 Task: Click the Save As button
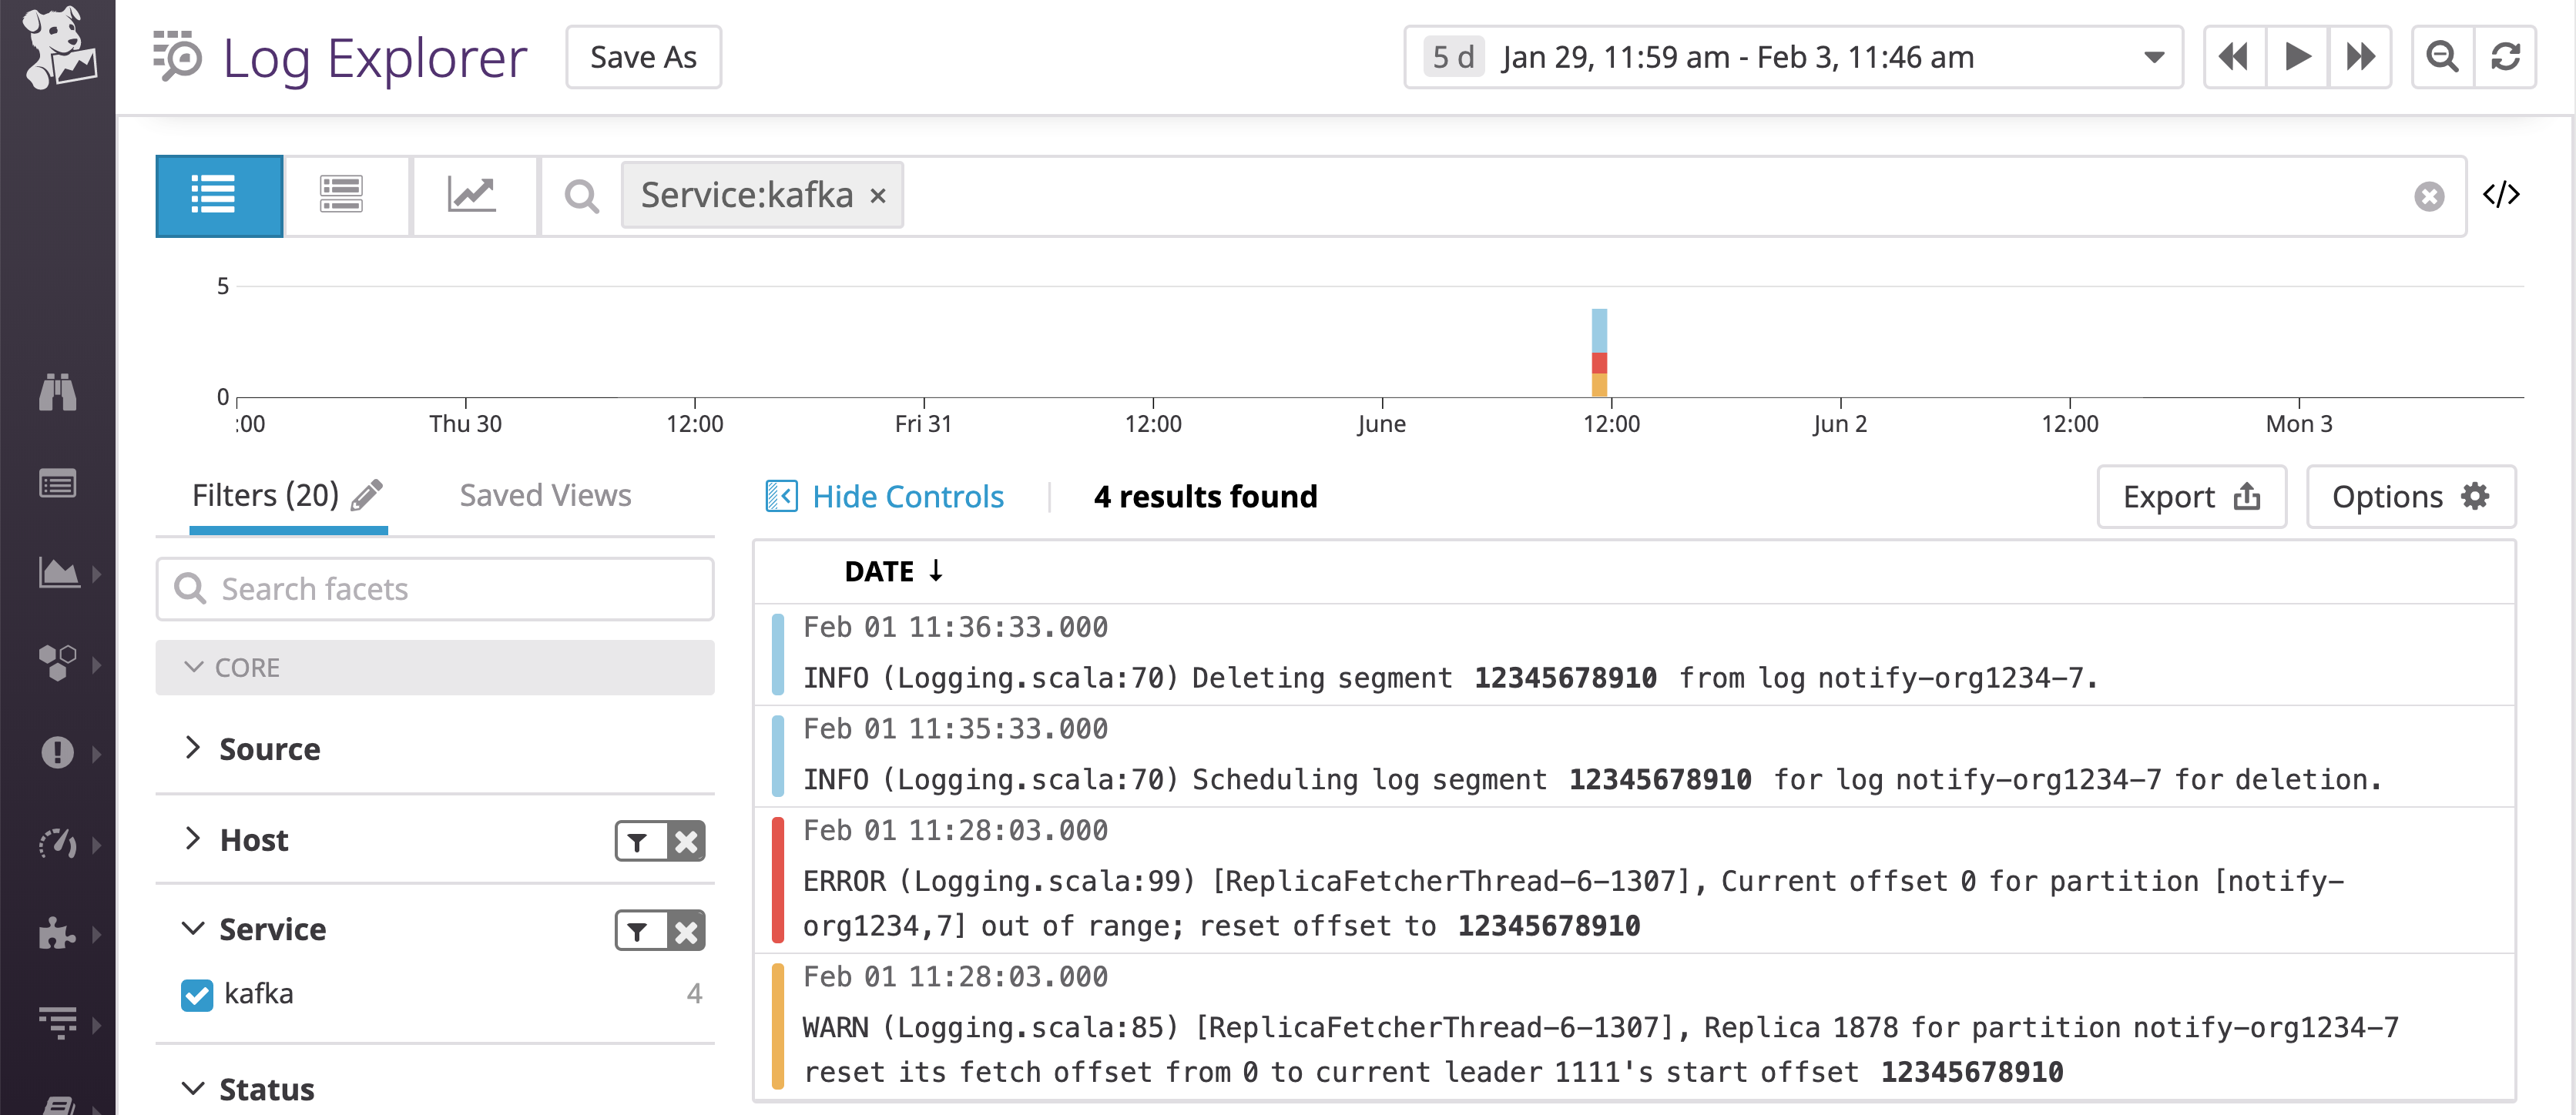coord(643,57)
